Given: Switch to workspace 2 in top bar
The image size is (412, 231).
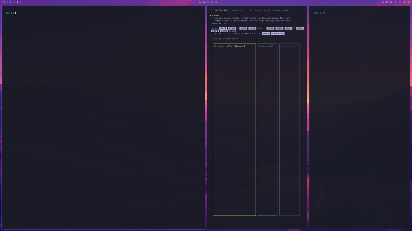Looking at the screenshot, I should click(11, 2).
